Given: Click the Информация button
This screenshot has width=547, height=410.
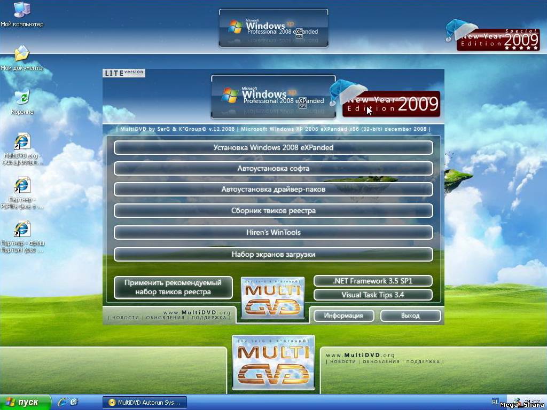Looking at the screenshot, I should [343, 316].
